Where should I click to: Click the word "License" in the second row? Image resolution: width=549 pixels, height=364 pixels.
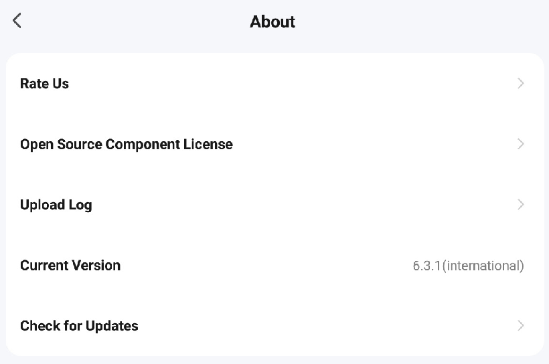click(x=208, y=145)
